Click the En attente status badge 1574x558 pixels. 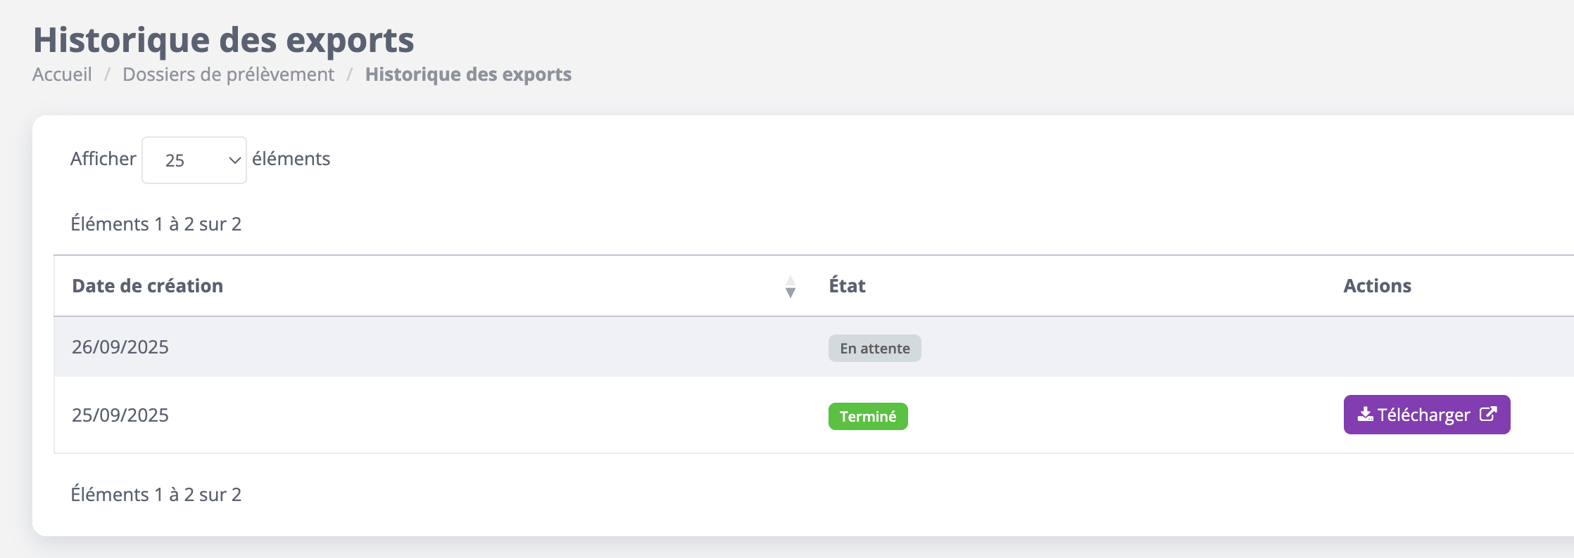[874, 349]
